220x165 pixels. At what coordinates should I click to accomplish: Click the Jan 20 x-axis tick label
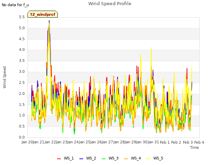tap(27, 142)
